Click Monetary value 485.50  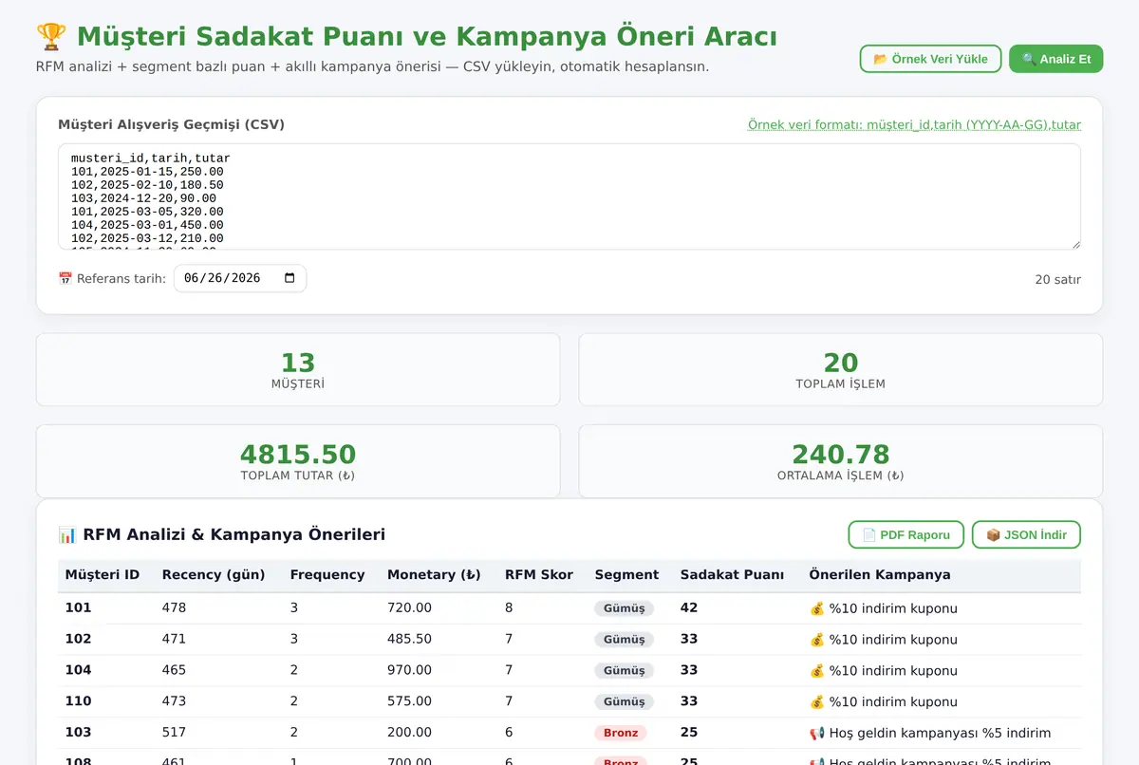[x=409, y=639]
